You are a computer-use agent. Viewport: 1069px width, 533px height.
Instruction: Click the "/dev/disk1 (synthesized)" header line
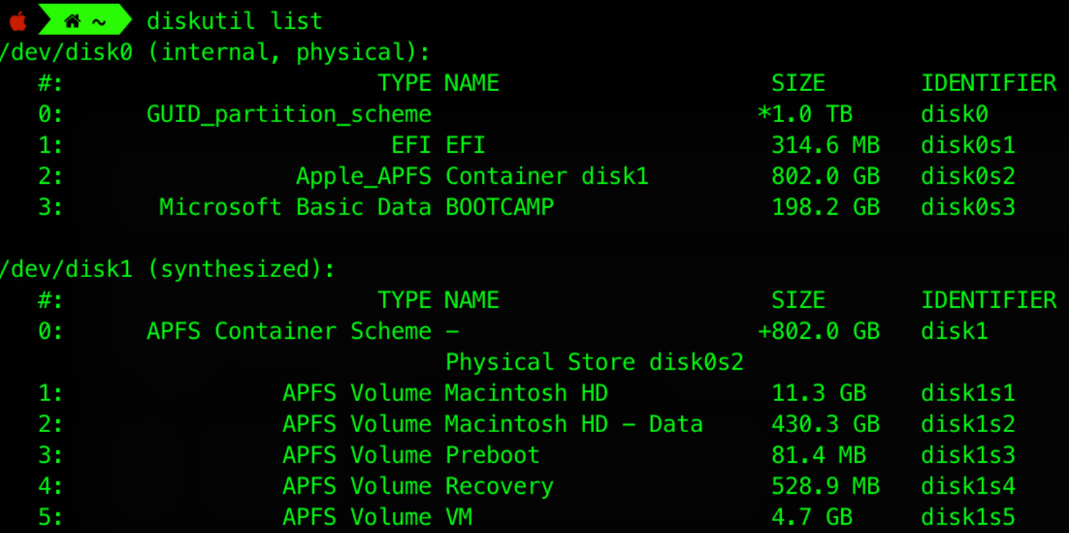tap(167, 269)
